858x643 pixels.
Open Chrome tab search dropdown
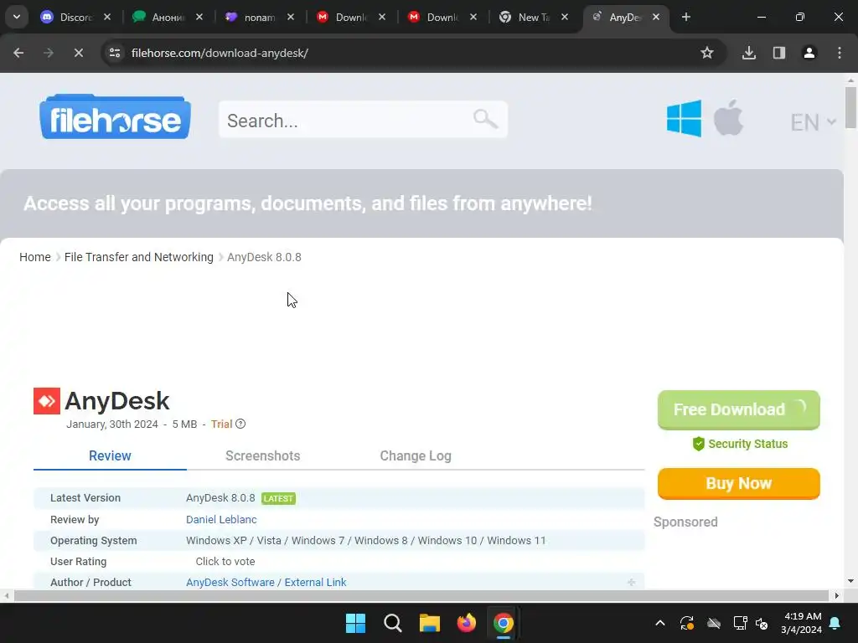tap(17, 17)
